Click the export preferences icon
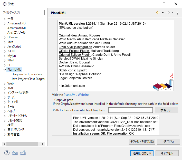The image size is (182, 160). (x=23, y=153)
